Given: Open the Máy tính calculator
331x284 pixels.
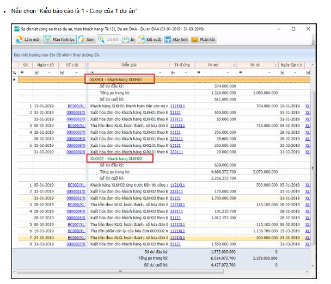Looking at the screenshot, I should coord(169,40).
